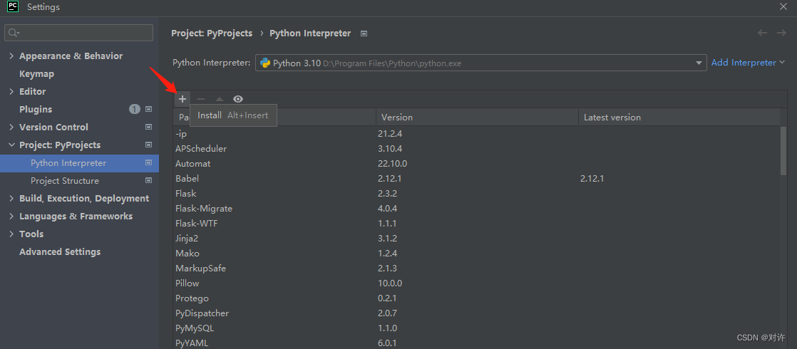This screenshot has width=797, height=349.
Task: Click Automat version 22.10.0 cell
Action: click(x=392, y=164)
